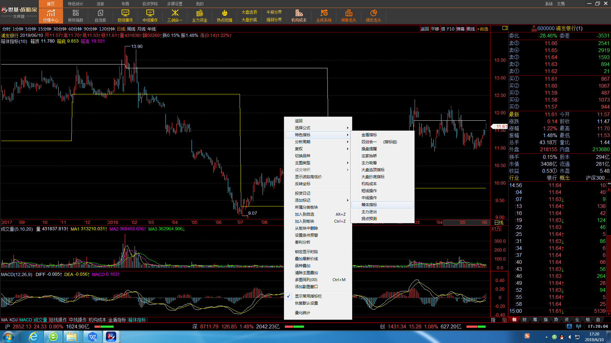Open the 主力资金 main funds icon
The image size is (611, 343).
200,15
